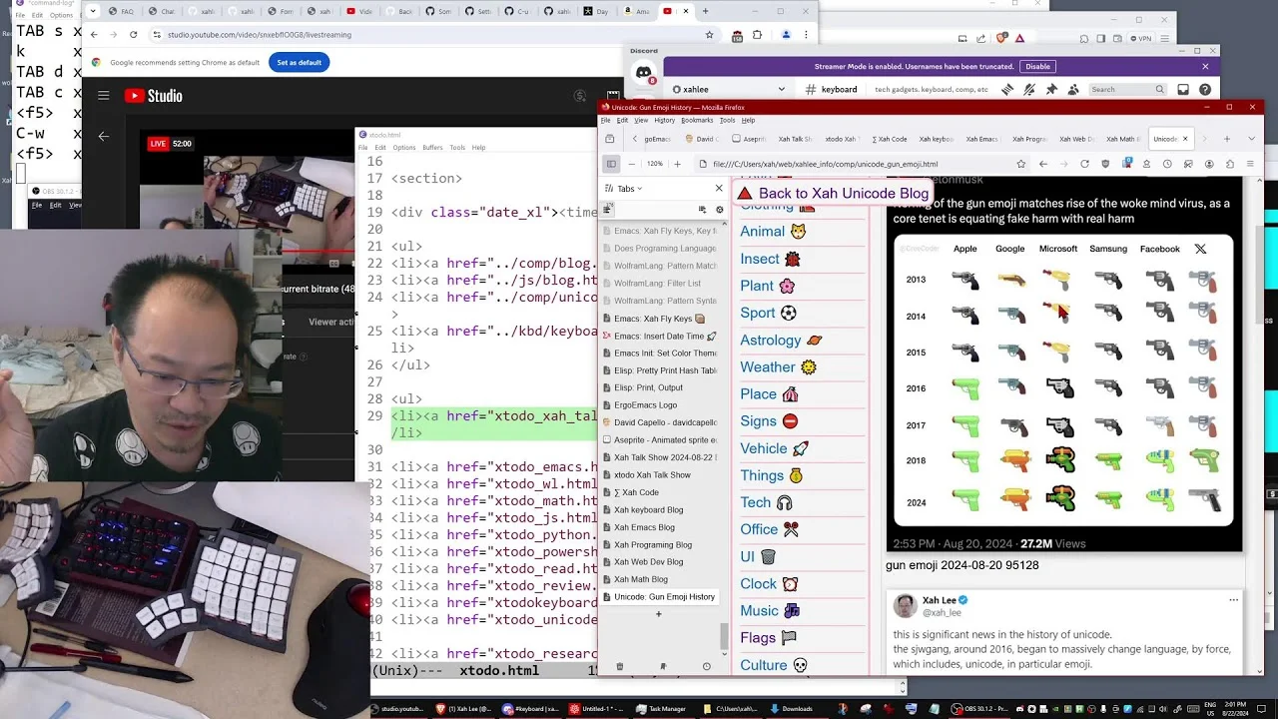Toggle Discord notification mute bell
This screenshot has height=719, width=1278.
1029,89
